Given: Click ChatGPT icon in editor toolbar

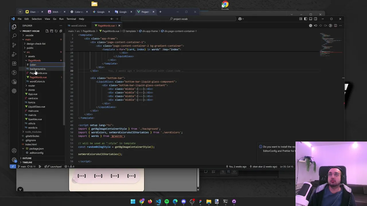Looking at the screenshot, I should click(311, 25).
